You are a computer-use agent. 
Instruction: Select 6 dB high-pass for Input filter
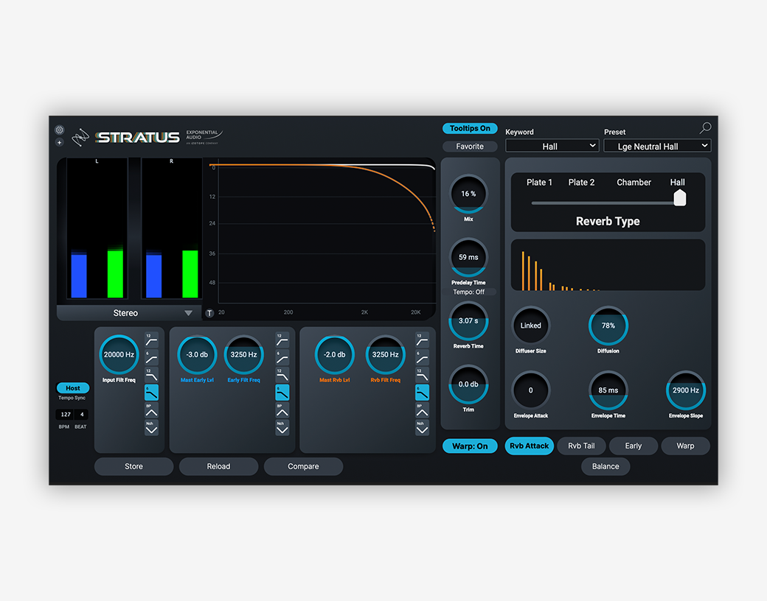pyautogui.click(x=151, y=357)
